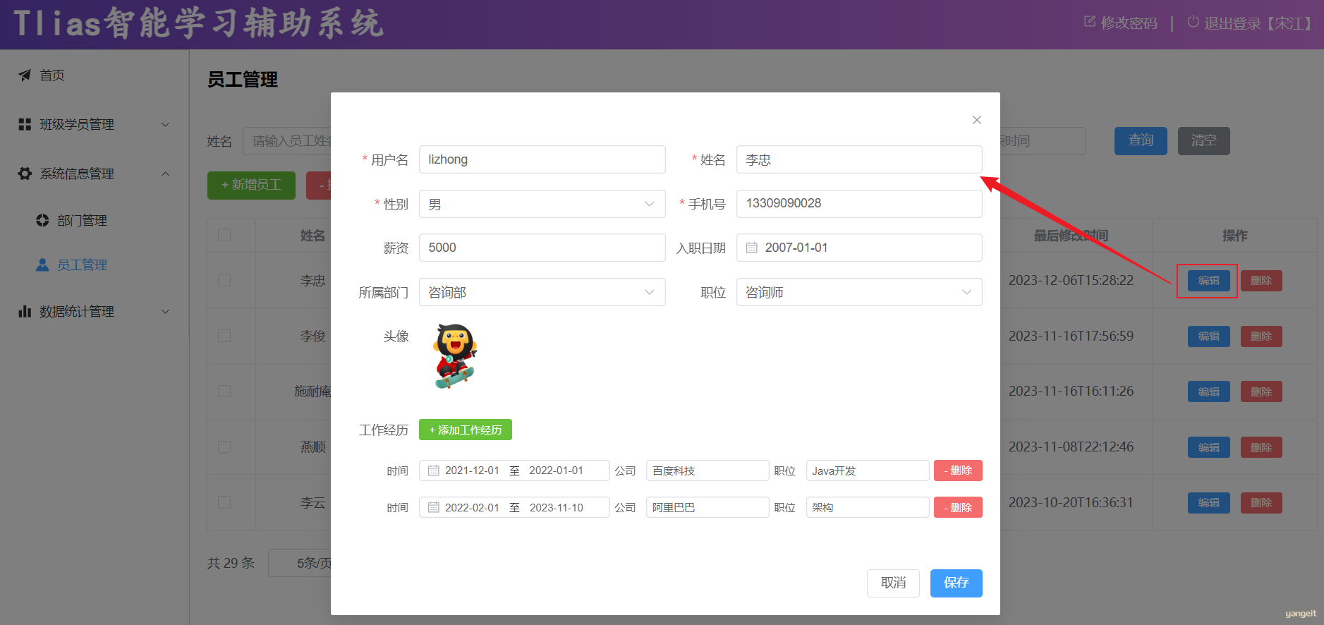Click 编辑 for the 李忠 row
Image resolution: width=1324 pixels, height=625 pixels.
[x=1208, y=280]
